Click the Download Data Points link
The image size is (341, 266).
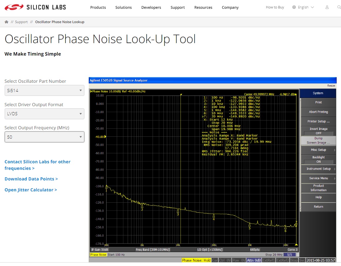tap(31, 179)
